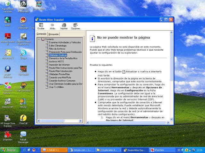Image resolution: width=205 pixels, height=153 pixels.
Task: Select the Archivos MSTS topic
Action: tap(56, 61)
